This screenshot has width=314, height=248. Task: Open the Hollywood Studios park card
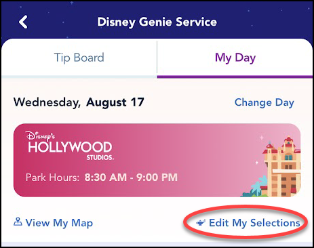click(x=157, y=160)
